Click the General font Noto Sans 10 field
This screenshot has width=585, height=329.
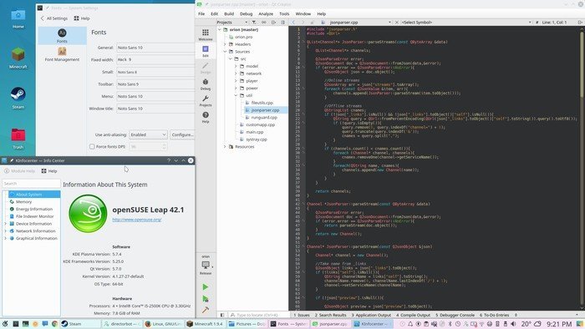pos(155,48)
